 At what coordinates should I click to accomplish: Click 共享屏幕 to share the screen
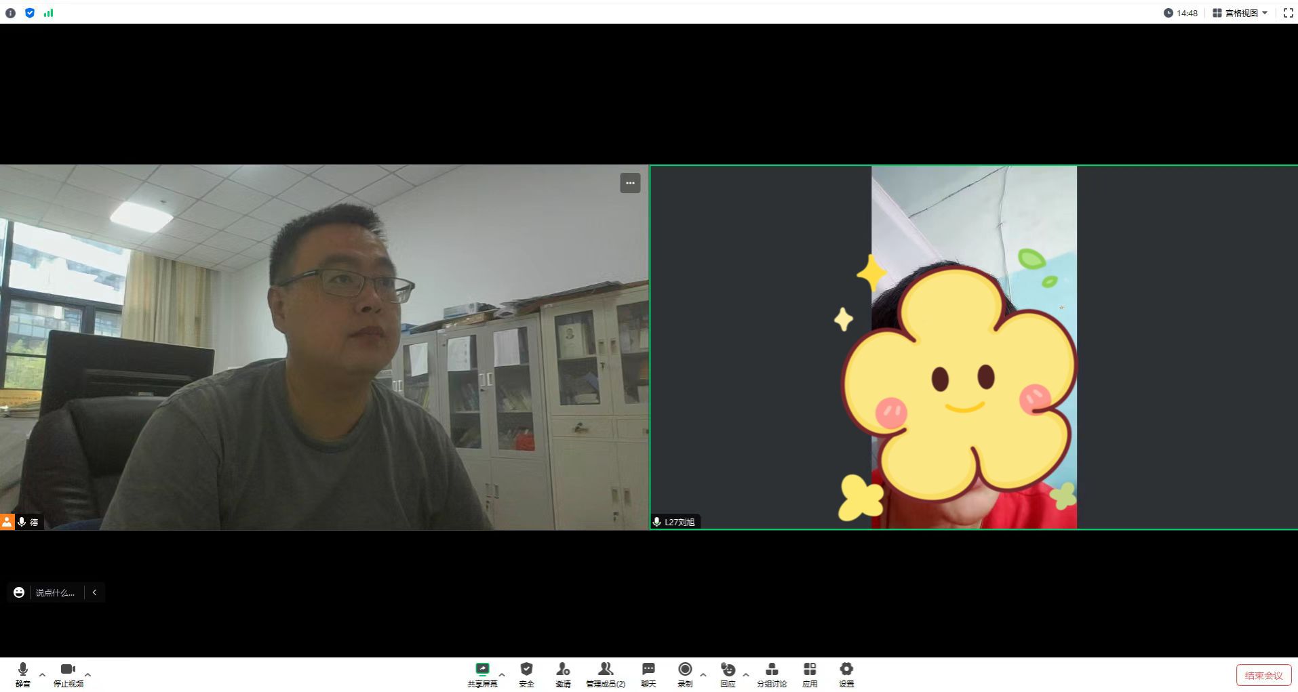tap(482, 674)
